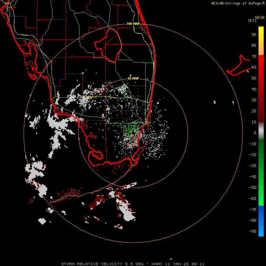Click the 40 knot scale label
Viewport: 266px width, 266px height.
pos(254,89)
